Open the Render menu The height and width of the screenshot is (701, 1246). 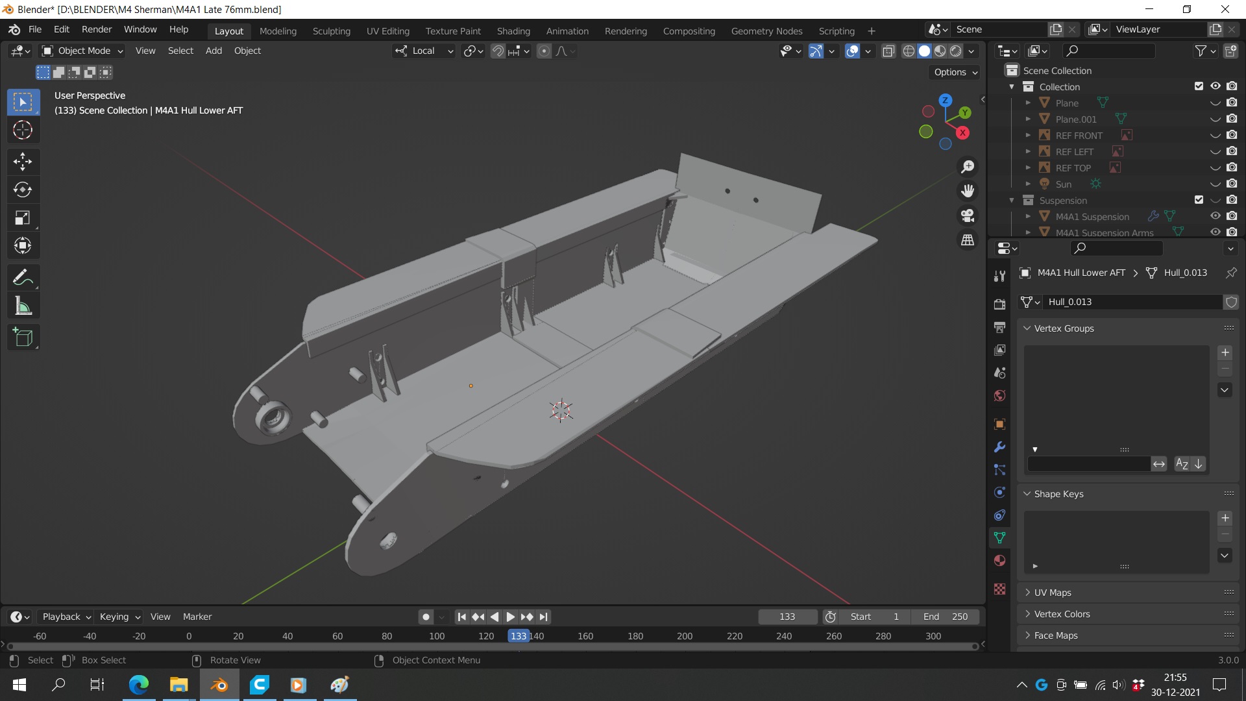pyautogui.click(x=97, y=30)
